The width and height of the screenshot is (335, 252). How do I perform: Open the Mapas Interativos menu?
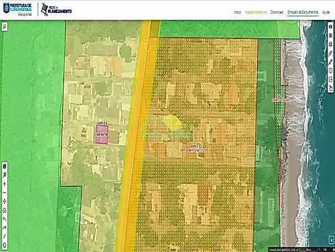point(256,12)
